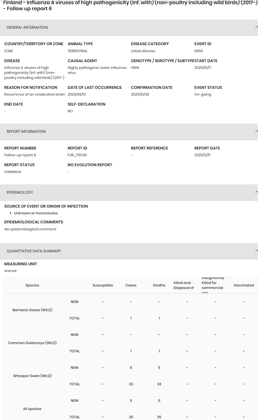Viewport: 258px width, 420px height.
Task: Click the report date value 2025/12/11
Action: tap(202, 155)
